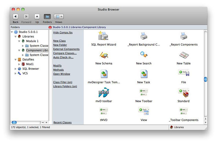Viewport: 216px width, 141px height.
Task: Toggle Library Folders (on) link
Action: pos(65,86)
